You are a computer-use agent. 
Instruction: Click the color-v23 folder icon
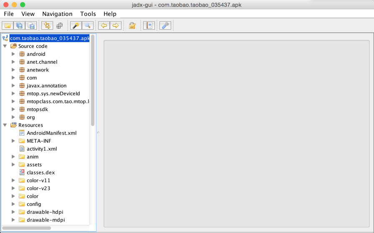[22, 188]
